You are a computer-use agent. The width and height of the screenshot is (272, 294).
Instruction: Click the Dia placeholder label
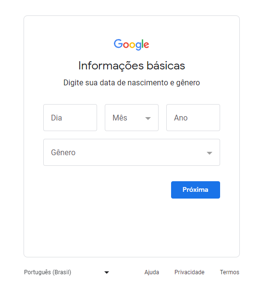pos(56,118)
